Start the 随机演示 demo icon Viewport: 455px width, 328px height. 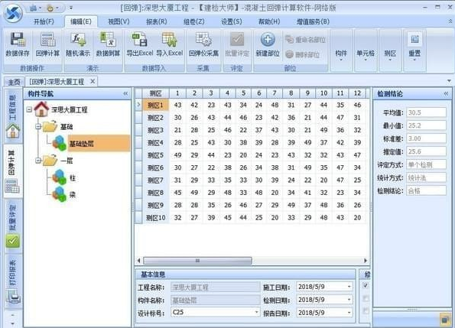click(x=78, y=44)
